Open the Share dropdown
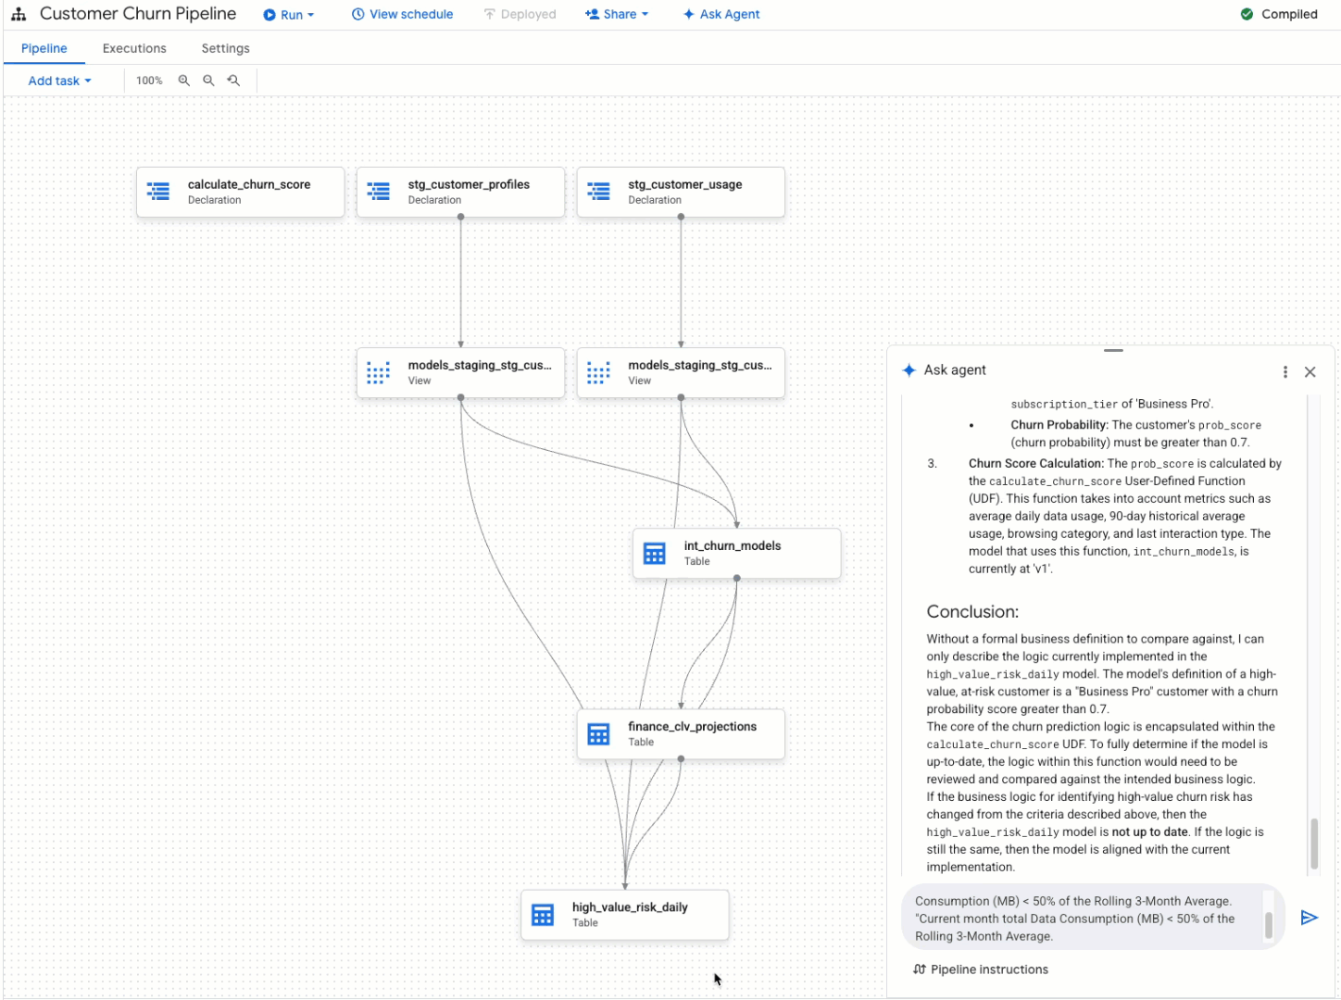The width and height of the screenshot is (1341, 1000). (x=617, y=14)
